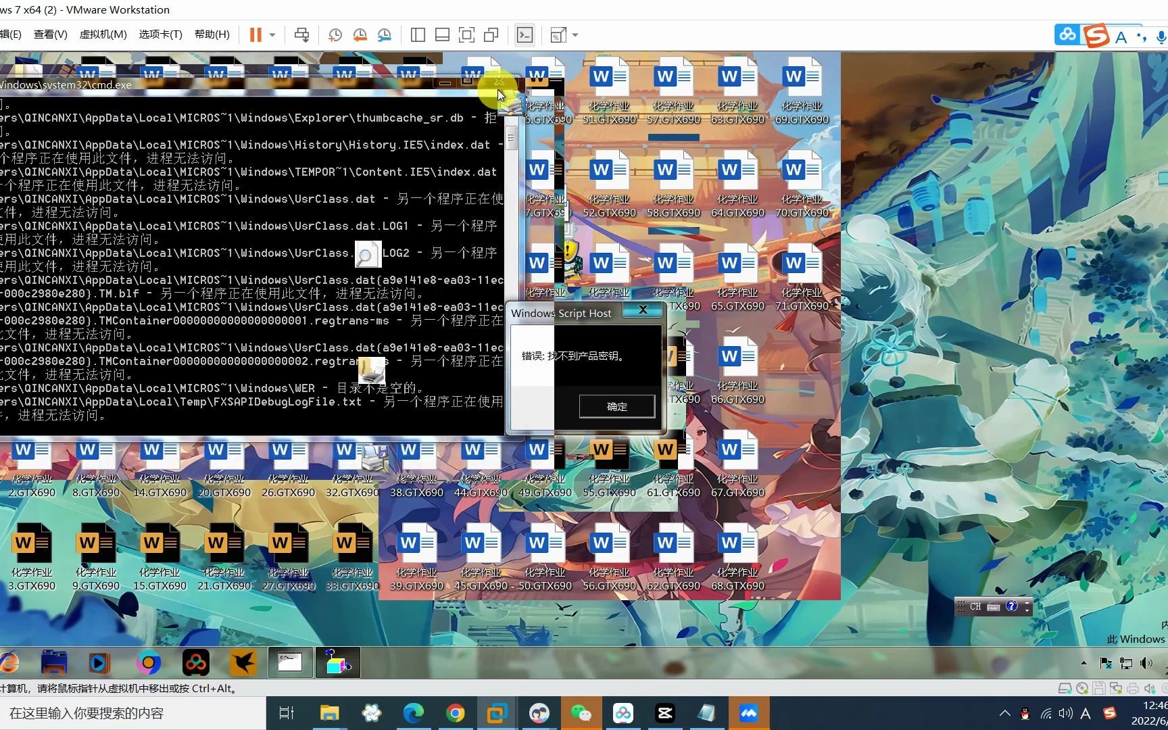Viewport: 1168px width, 730px height.
Task: Open File Explorer on host taskbar
Action: pos(329,713)
